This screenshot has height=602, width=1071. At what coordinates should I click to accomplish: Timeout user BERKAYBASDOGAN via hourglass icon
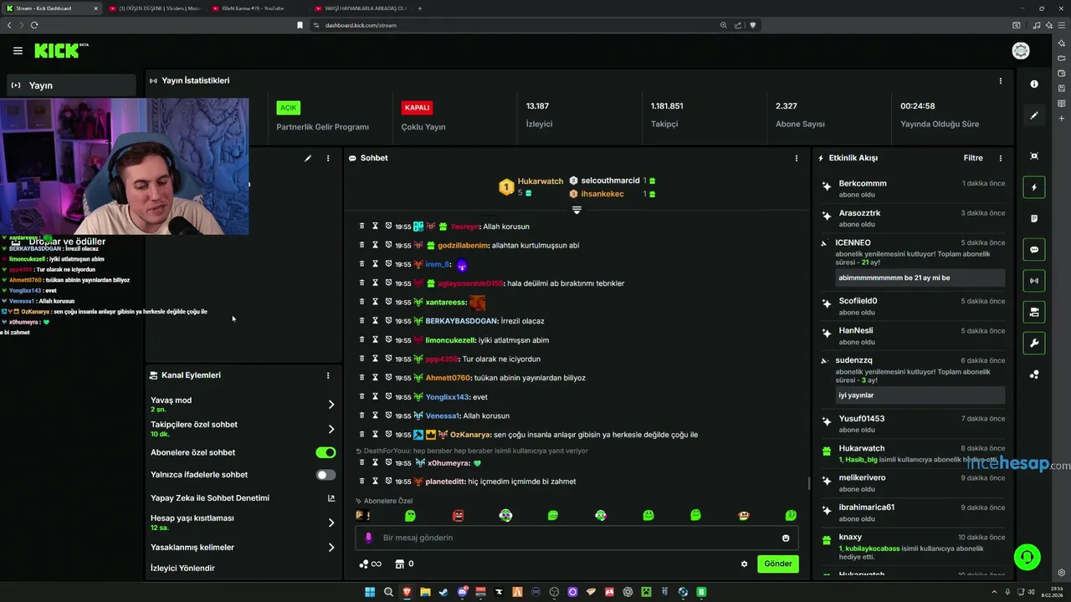[x=375, y=321]
